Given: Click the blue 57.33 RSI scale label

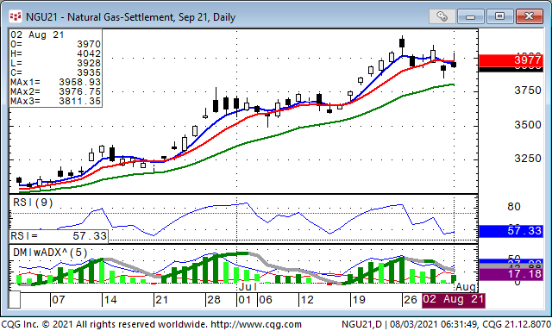Looking at the screenshot, I should tap(511, 231).
